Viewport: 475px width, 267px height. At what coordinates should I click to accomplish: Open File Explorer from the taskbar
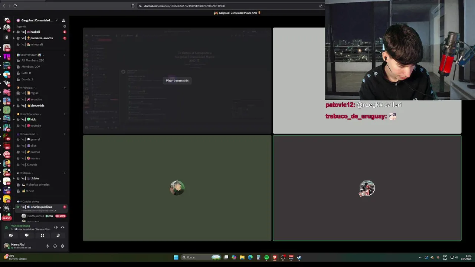[242, 257]
